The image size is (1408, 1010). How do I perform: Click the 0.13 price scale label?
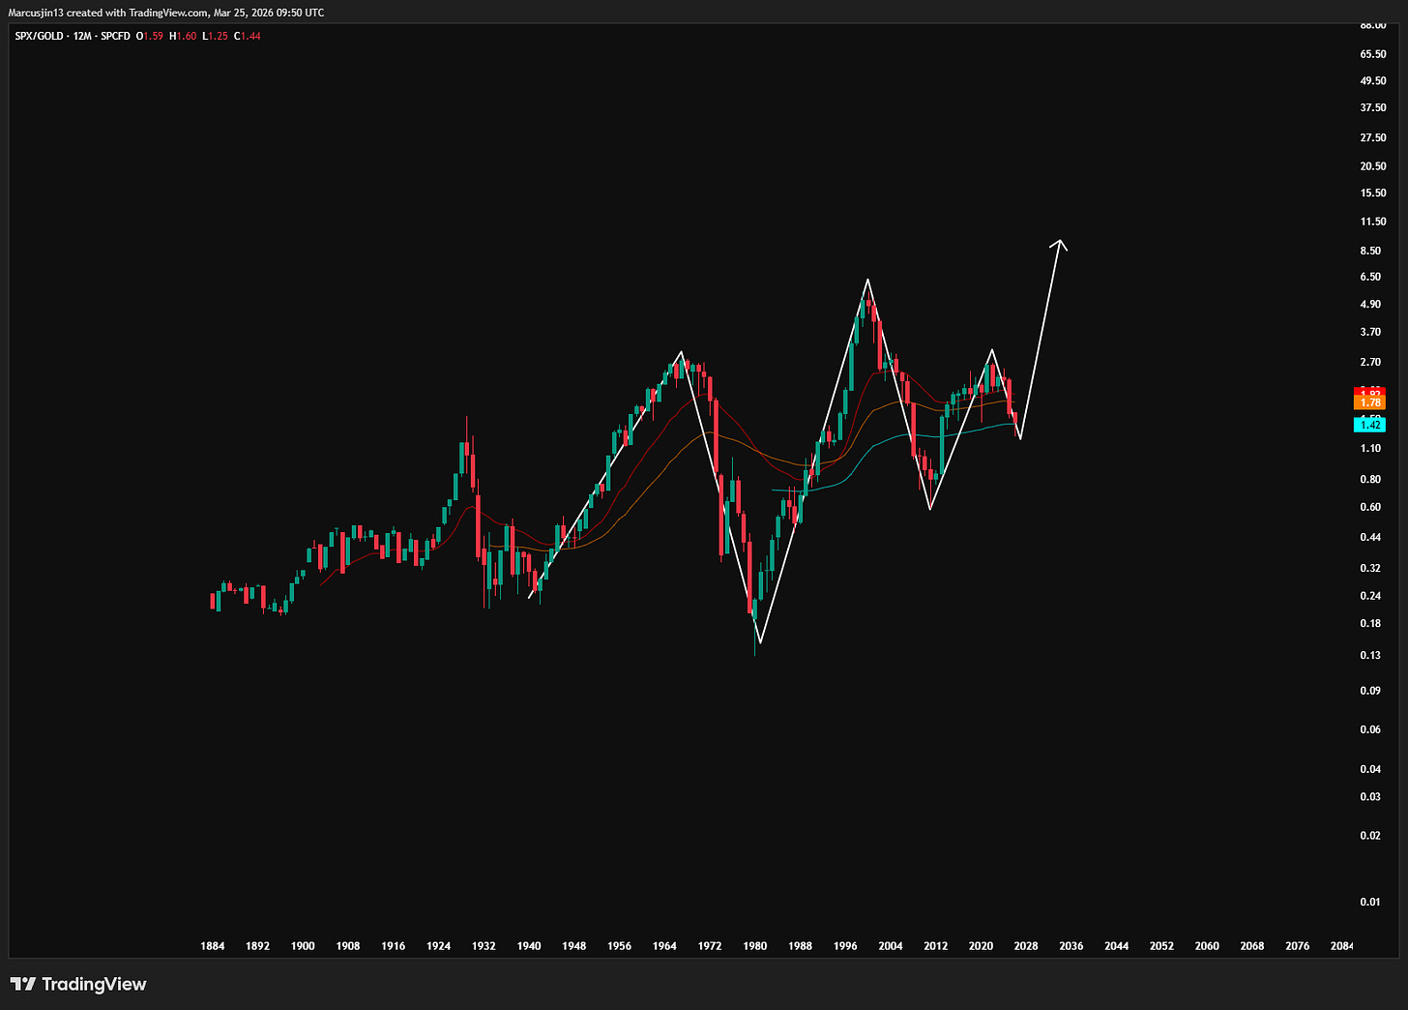1370,656
